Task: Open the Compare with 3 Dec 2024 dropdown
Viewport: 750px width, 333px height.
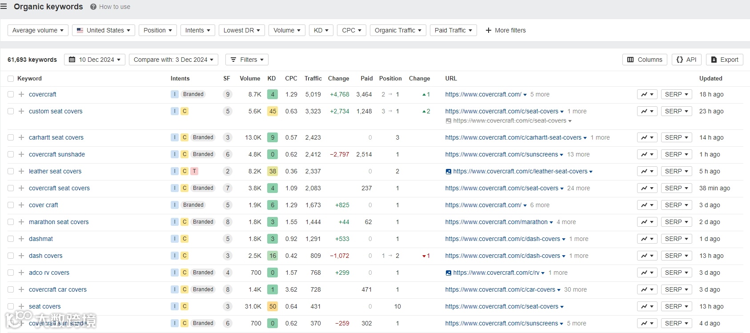Action: (173, 60)
